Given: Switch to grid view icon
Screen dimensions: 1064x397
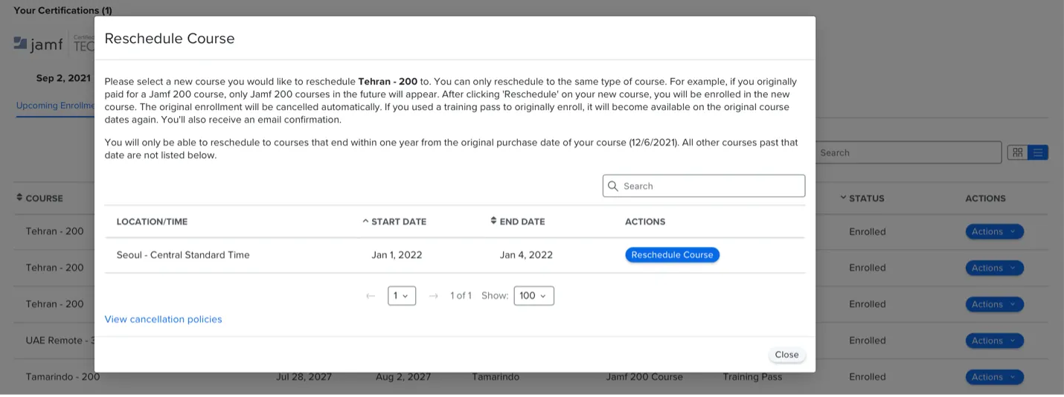Looking at the screenshot, I should [x=1017, y=152].
